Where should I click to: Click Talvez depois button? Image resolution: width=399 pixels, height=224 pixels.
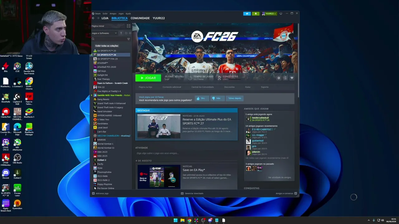(234, 98)
